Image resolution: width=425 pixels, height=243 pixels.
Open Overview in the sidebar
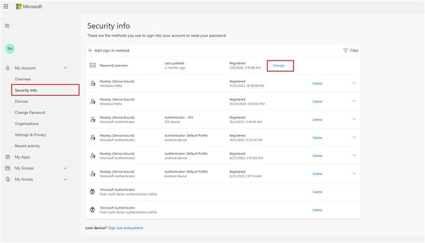(23, 79)
